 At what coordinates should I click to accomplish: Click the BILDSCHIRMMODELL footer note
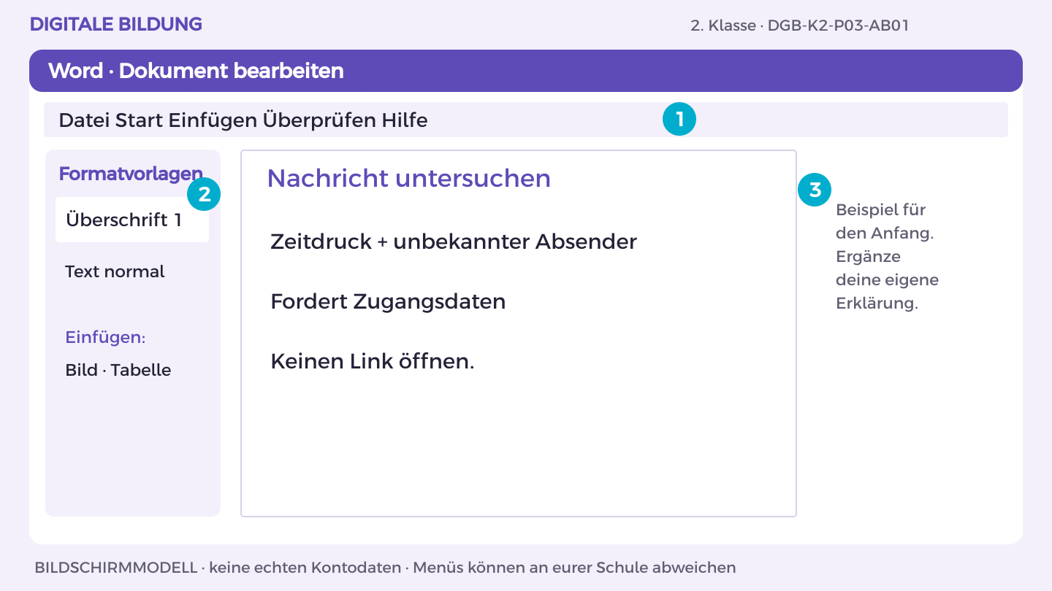point(385,567)
